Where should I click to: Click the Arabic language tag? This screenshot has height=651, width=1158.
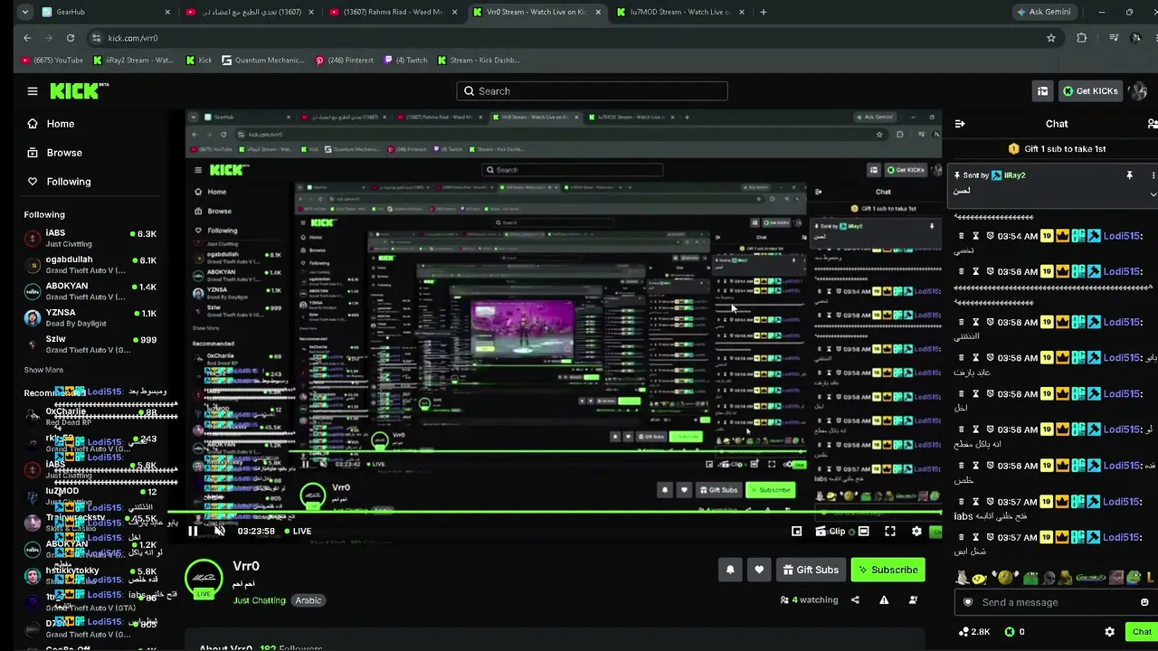click(x=308, y=600)
